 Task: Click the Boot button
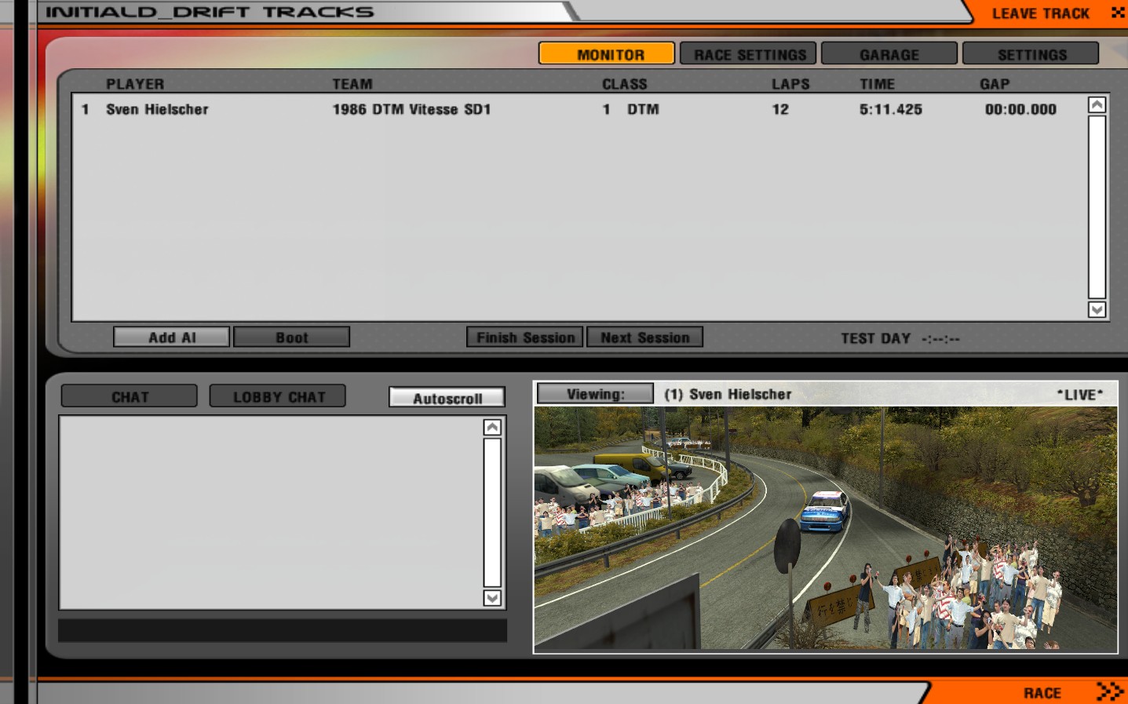pos(291,337)
